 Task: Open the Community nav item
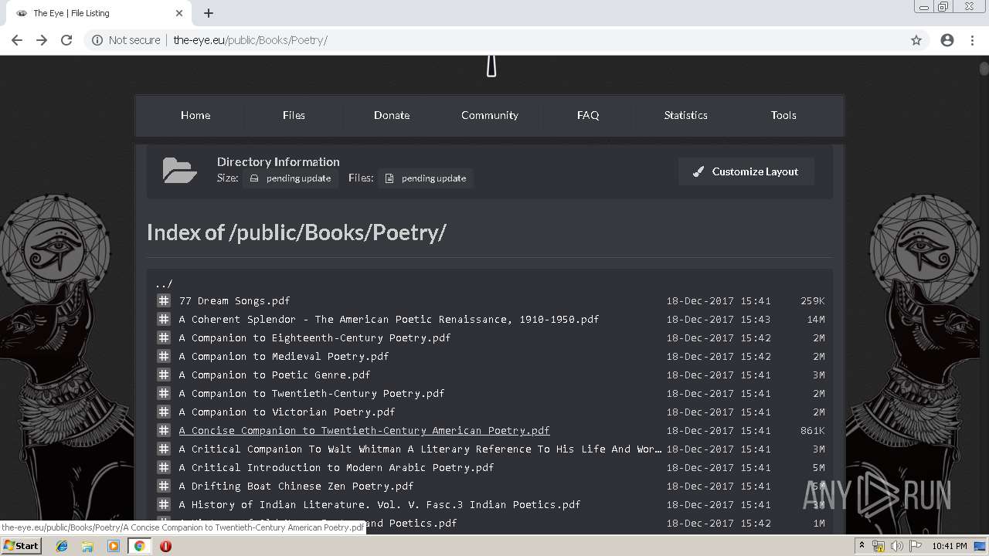(x=490, y=115)
